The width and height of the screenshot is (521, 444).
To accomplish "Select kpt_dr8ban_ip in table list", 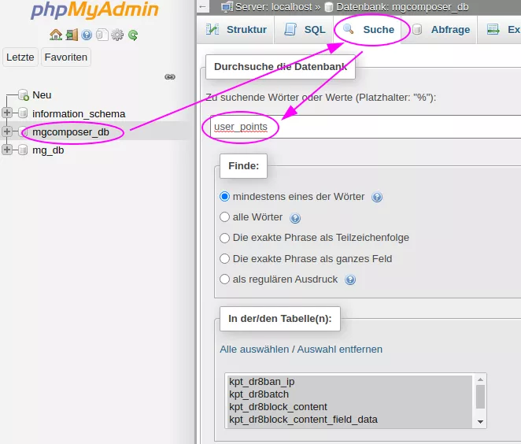I will point(349,382).
